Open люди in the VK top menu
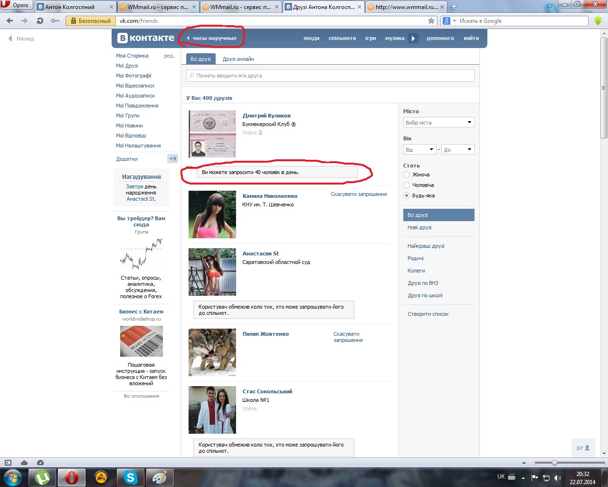Image resolution: width=608 pixels, height=487 pixels. tap(312, 39)
